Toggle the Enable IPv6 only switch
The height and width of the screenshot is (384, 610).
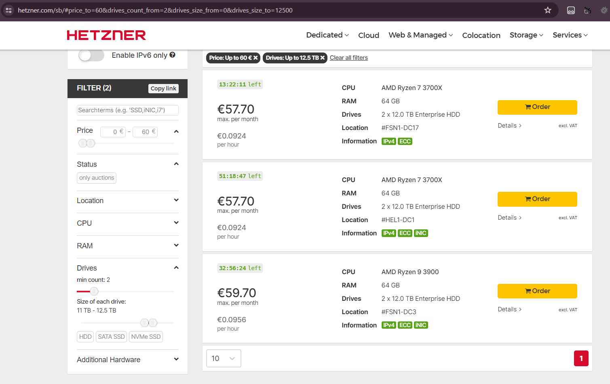(91, 55)
